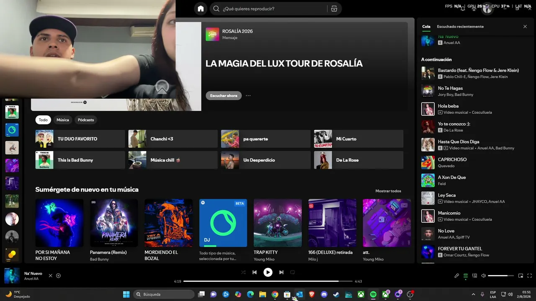Image resolution: width=536 pixels, height=301 pixels.
Task: Open att. album cover
Action: coord(387,223)
